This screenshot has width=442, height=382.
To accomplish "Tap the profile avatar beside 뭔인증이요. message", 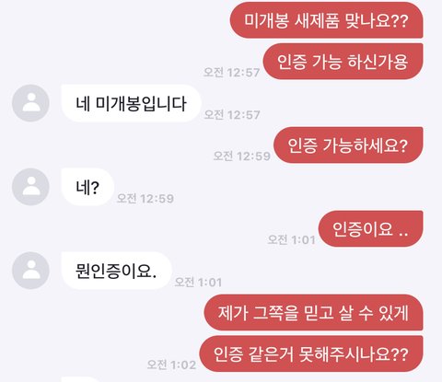I will point(30,271).
